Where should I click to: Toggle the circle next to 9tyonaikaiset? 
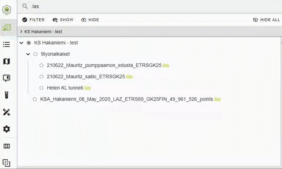coord(35,54)
